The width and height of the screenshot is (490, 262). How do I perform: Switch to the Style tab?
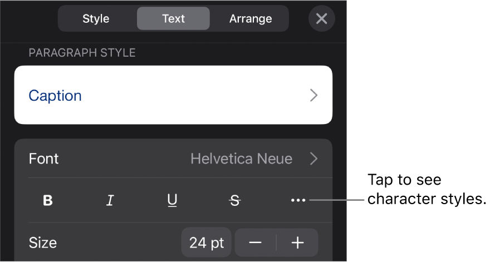coord(96,18)
